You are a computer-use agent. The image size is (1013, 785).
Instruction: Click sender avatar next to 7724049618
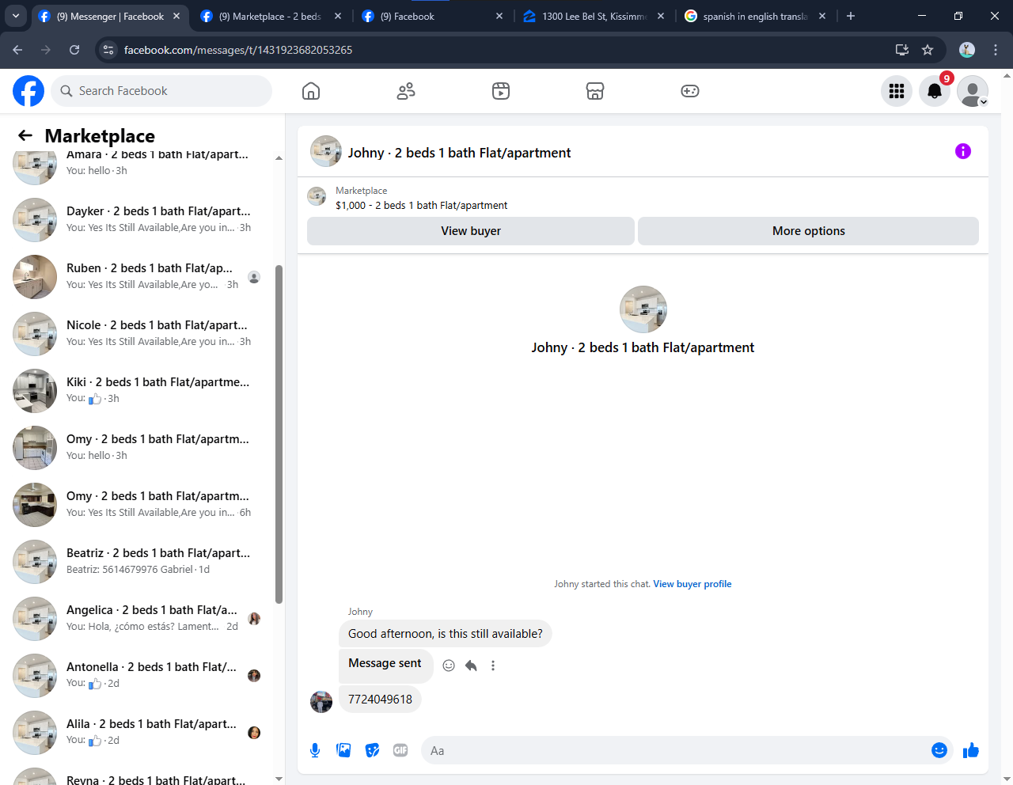(321, 701)
